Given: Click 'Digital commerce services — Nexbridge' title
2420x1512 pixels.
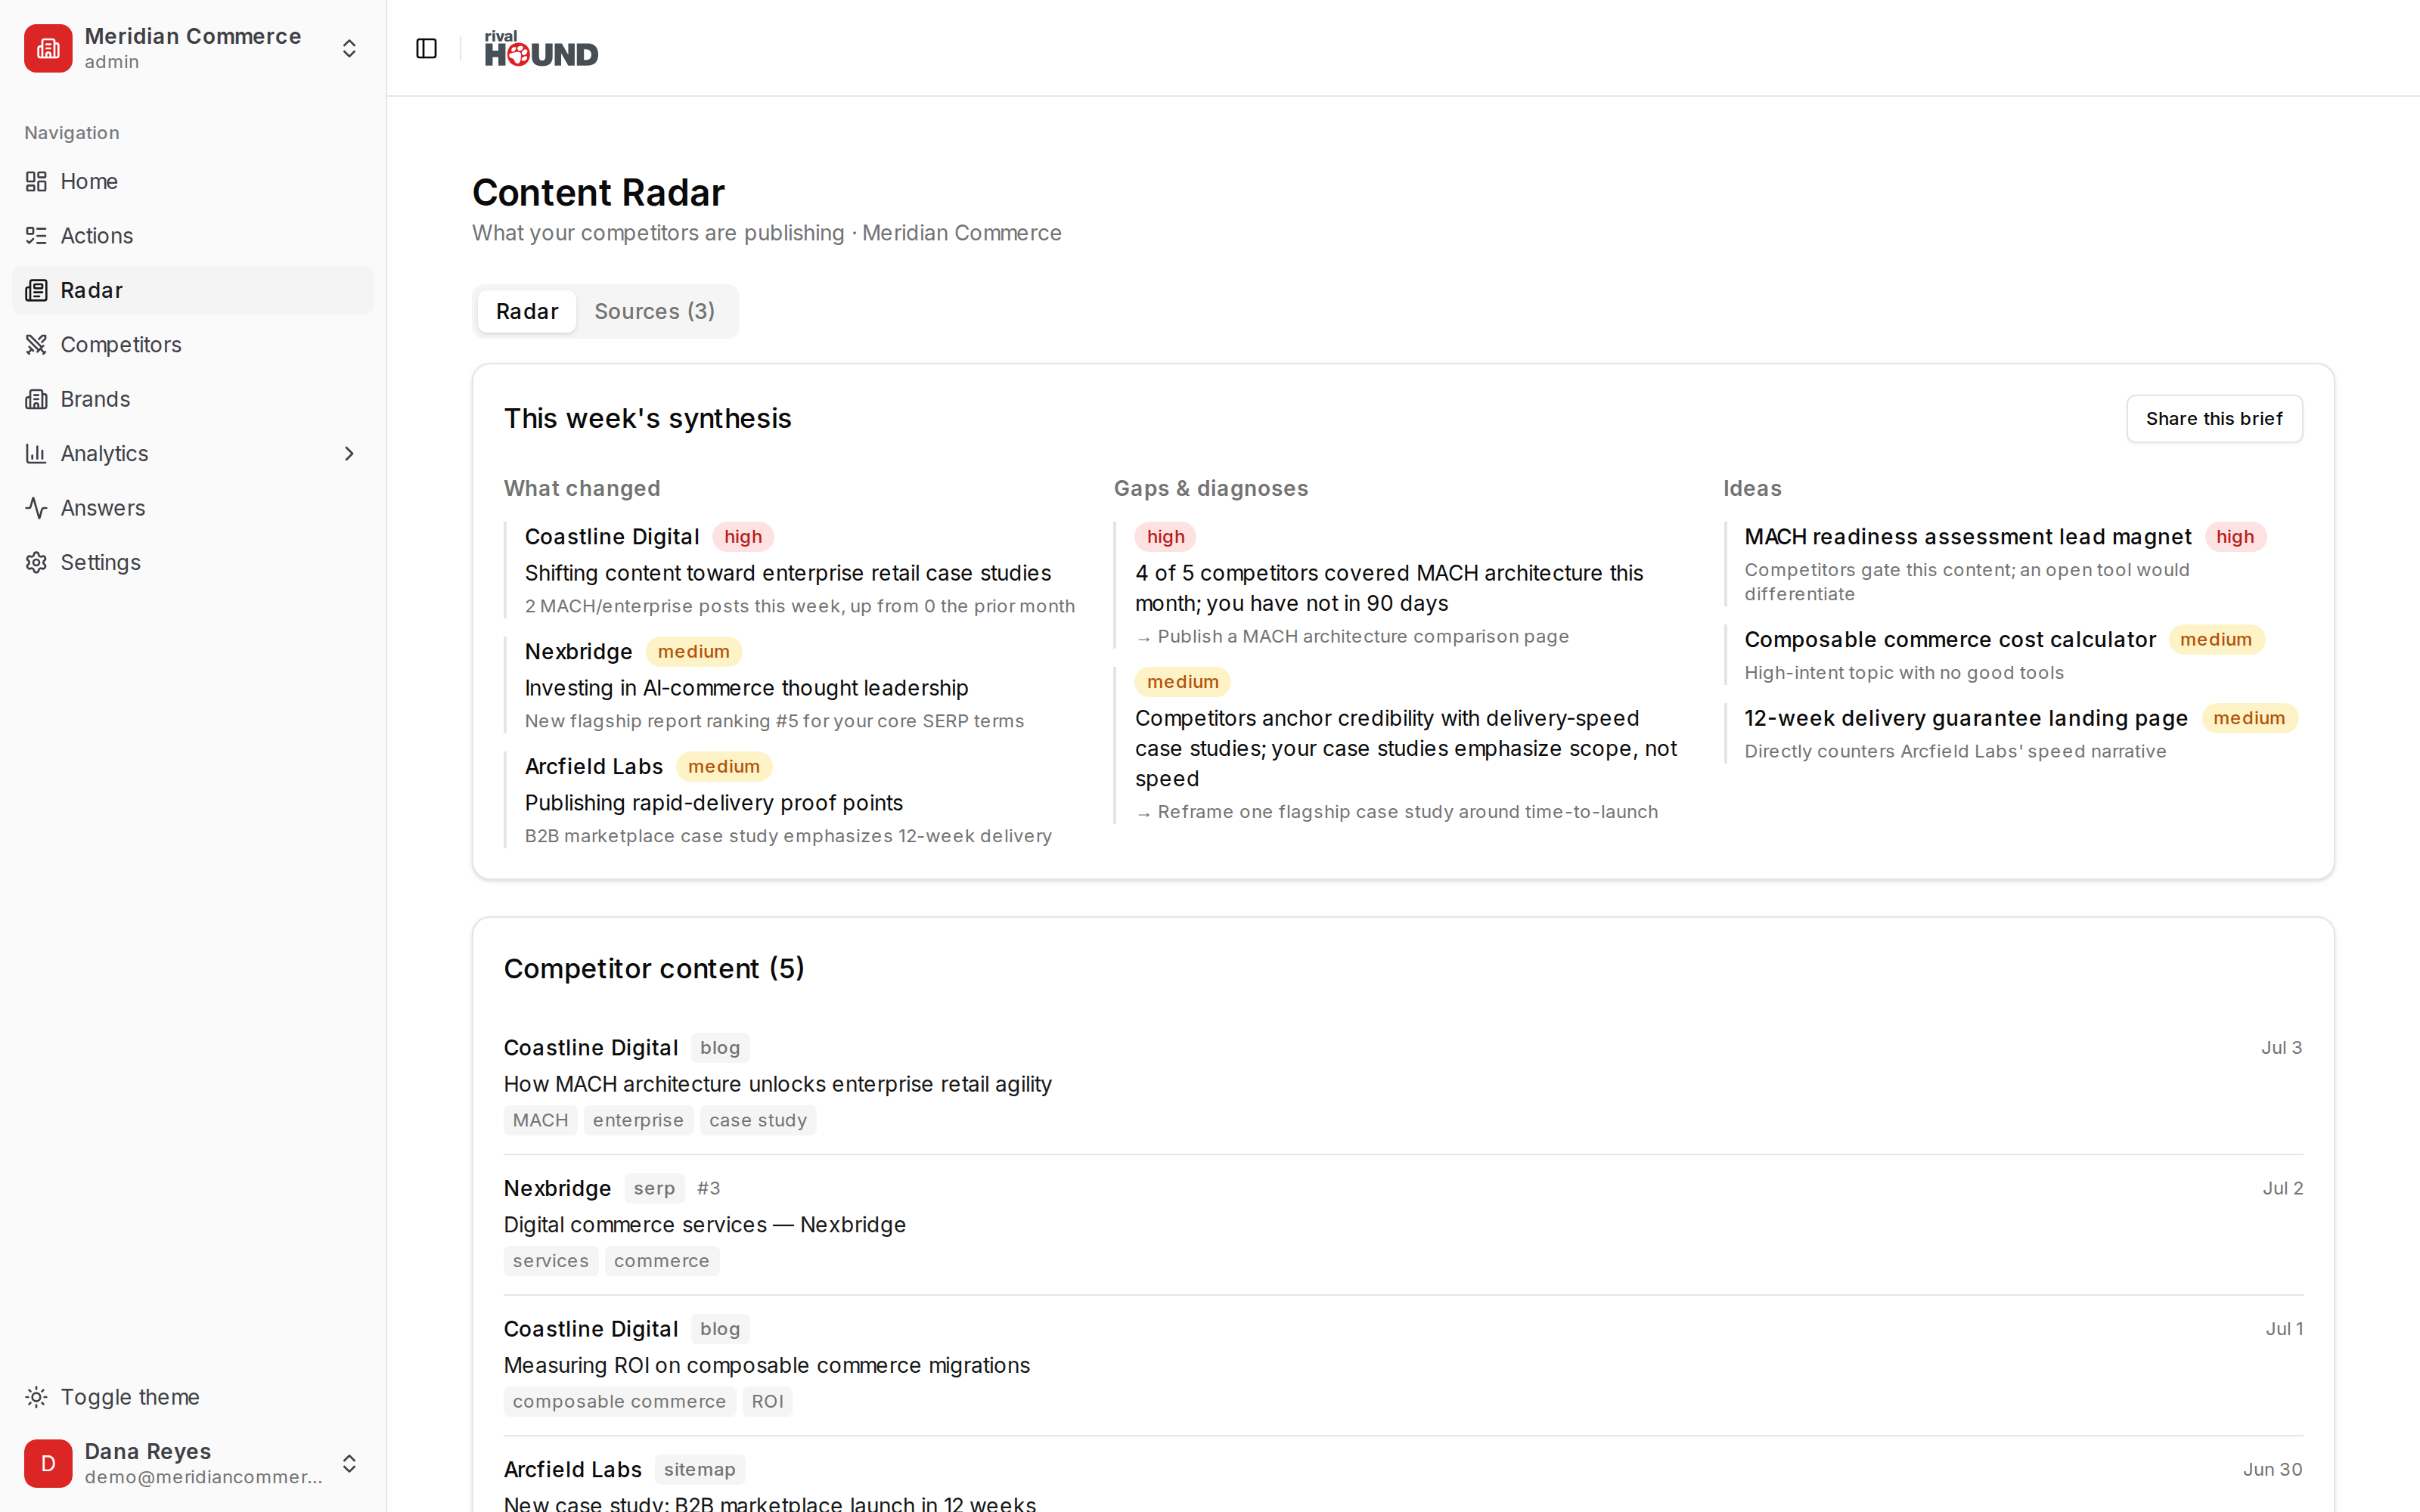Looking at the screenshot, I should click(x=704, y=1224).
